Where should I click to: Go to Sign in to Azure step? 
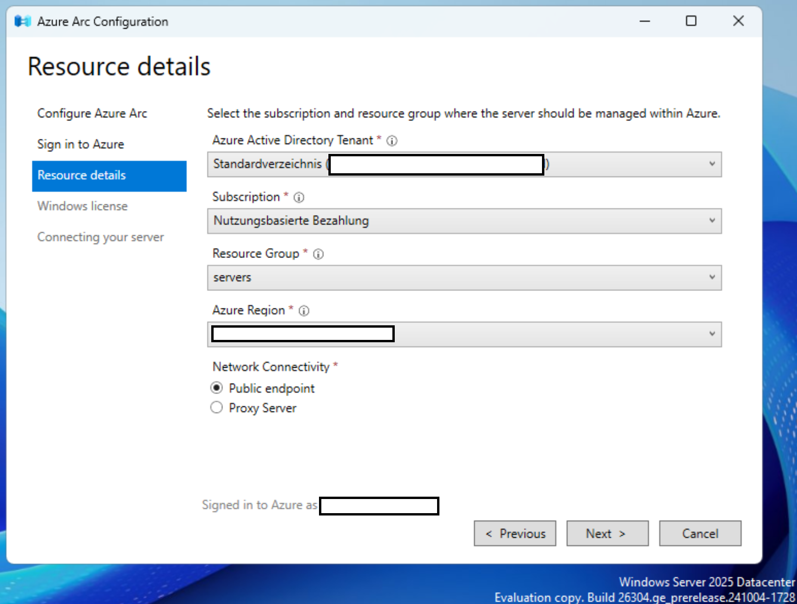tap(80, 144)
